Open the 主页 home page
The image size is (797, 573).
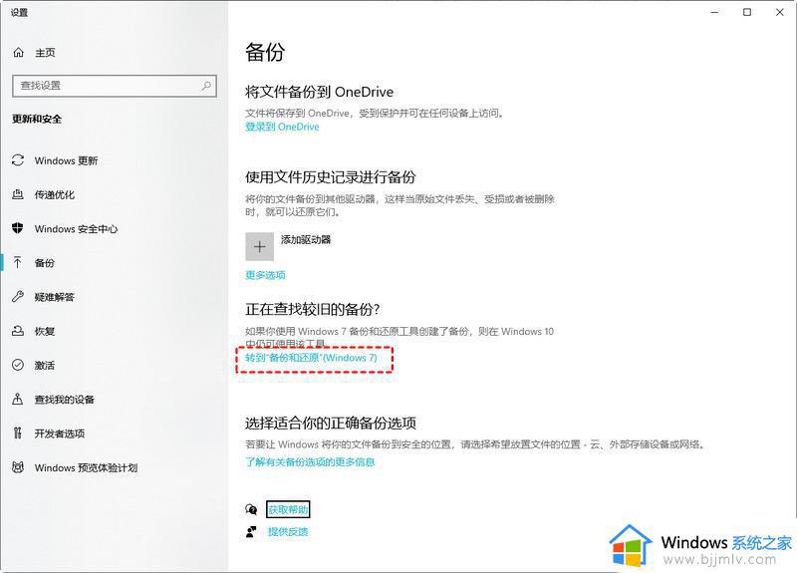click(x=45, y=53)
